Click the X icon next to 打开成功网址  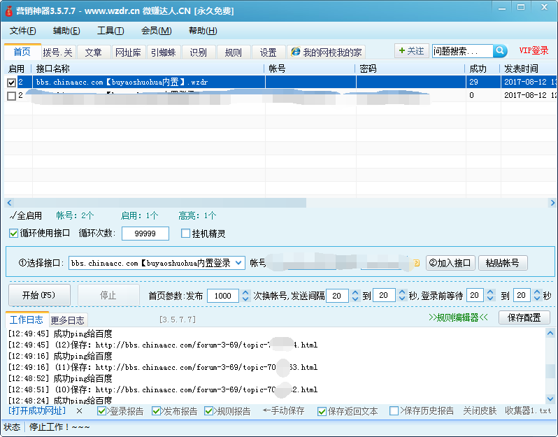click(x=80, y=411)
